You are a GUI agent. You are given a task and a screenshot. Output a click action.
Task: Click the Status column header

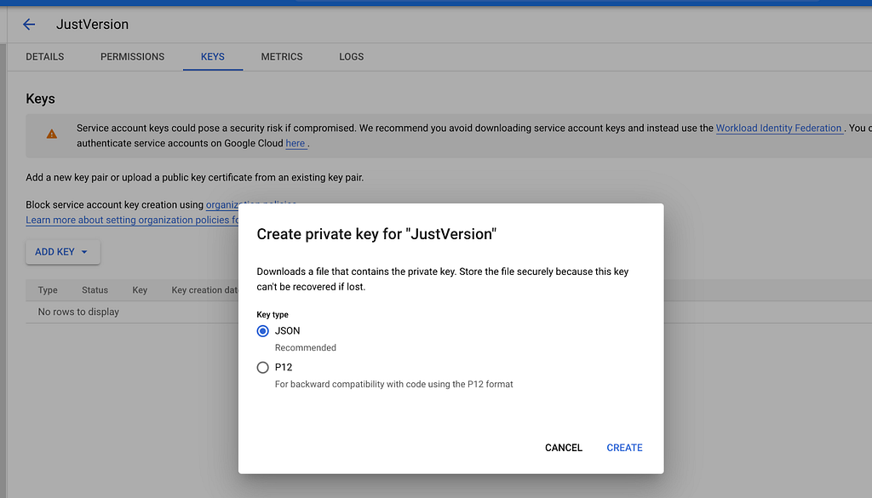95,290
